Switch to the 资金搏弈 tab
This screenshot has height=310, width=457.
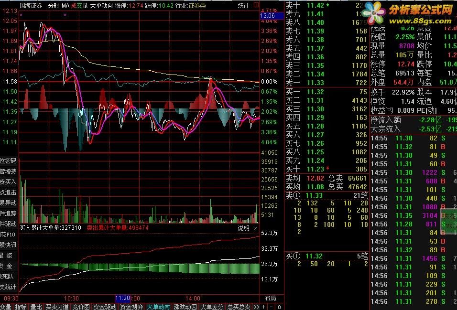coord(131,307)
